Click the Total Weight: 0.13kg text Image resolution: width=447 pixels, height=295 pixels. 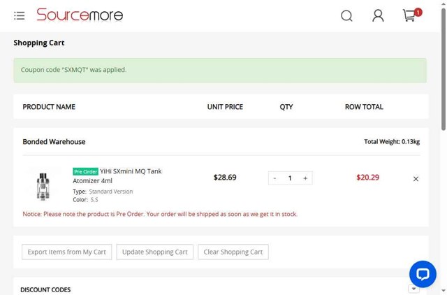coord(392,142)
